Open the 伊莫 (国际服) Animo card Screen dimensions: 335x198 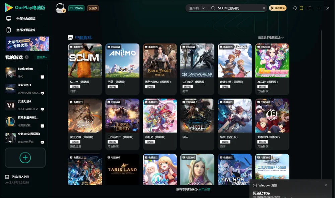click(x=122, y=69)
